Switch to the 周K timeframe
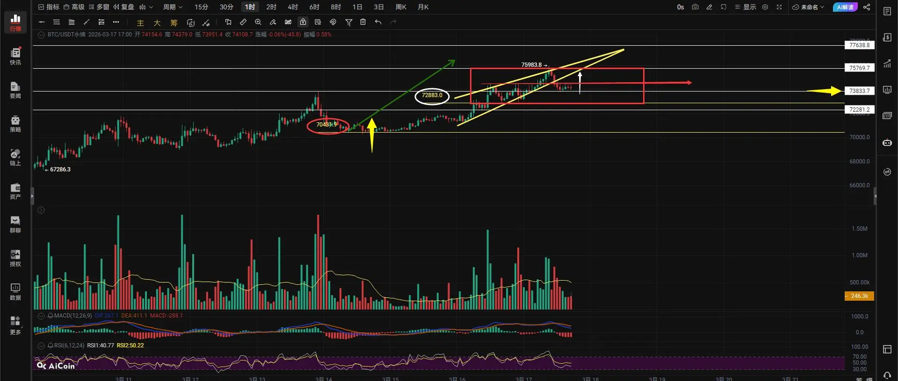This screenshot has height=381, width=898. 401,7
